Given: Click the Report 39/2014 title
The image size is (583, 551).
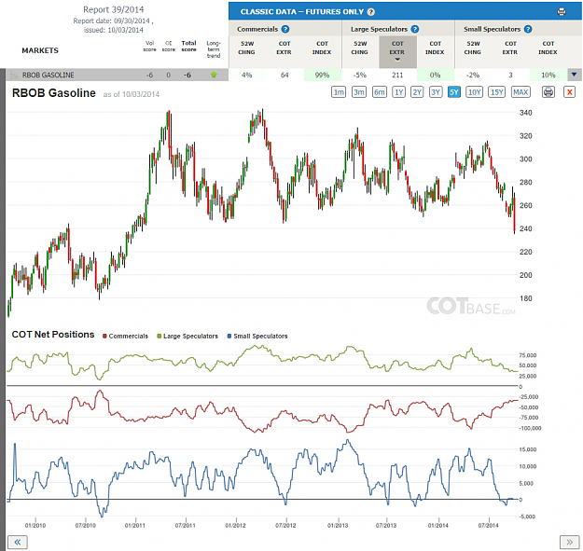Looking at the screenshot, I should (x=114, y=9).
